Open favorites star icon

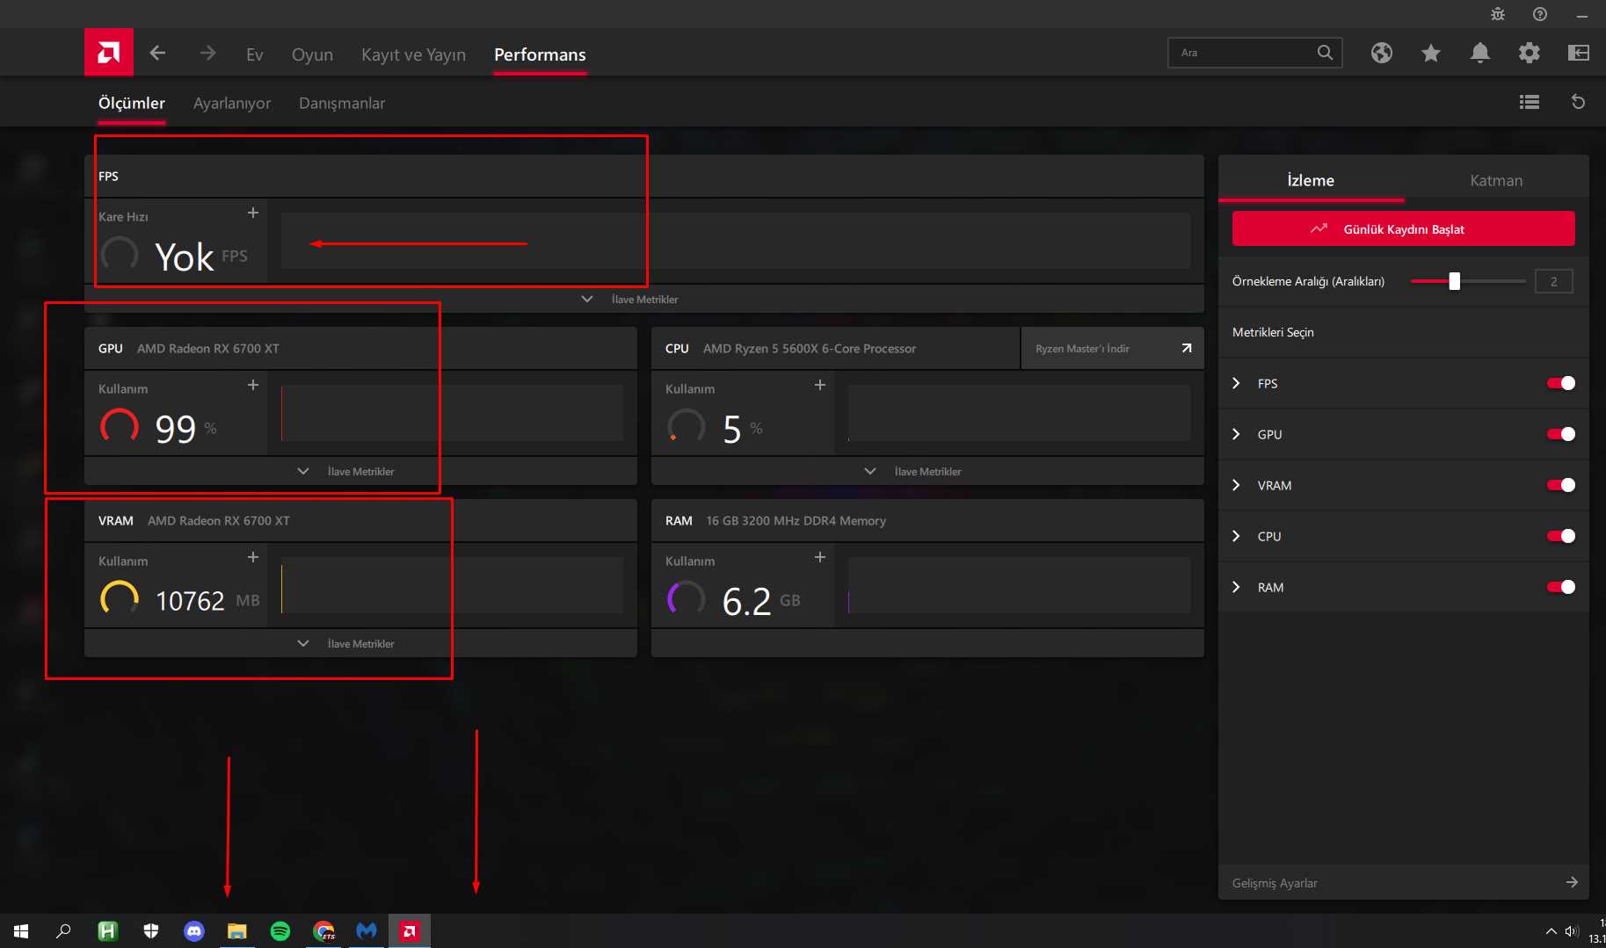tap(1431, 53)
